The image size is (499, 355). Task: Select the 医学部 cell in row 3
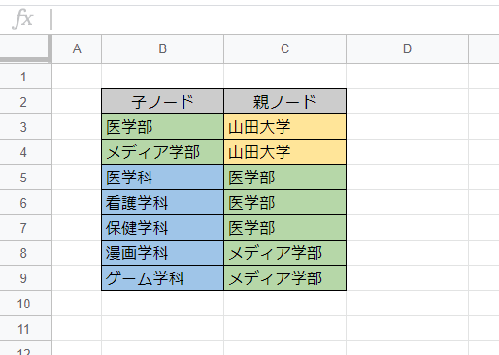coord(162,127)
